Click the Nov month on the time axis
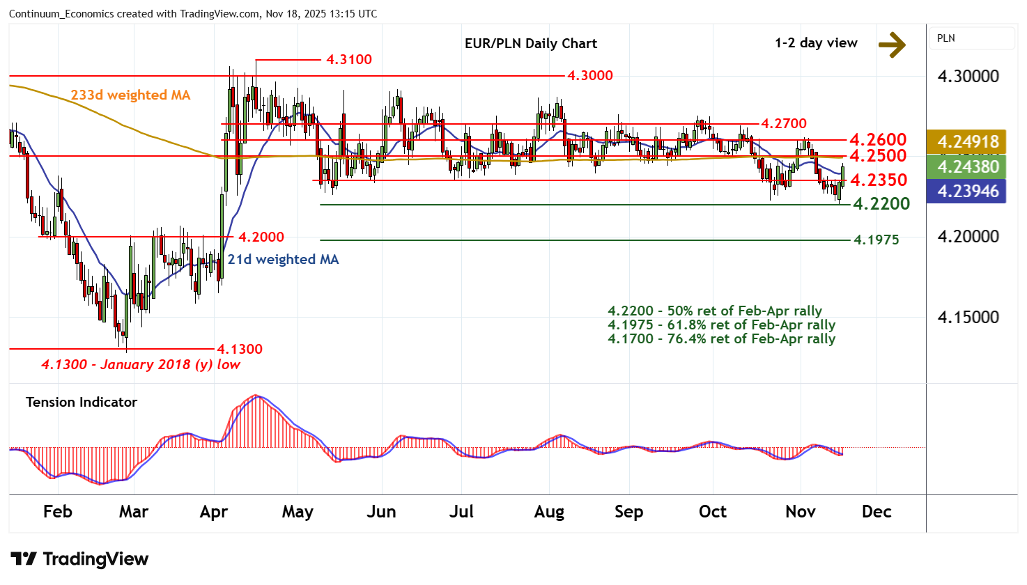The width and height of the screenshot is (1027, 585). click(800, 512)
